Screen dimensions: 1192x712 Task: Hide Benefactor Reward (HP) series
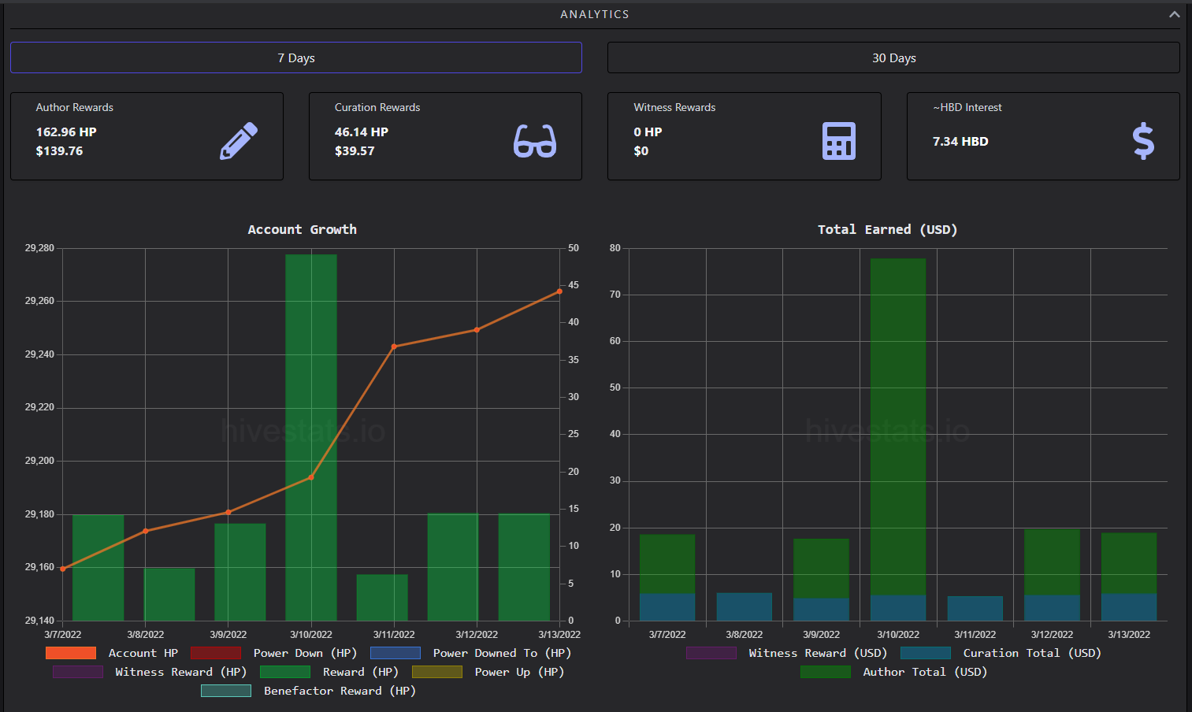point(308,691)
